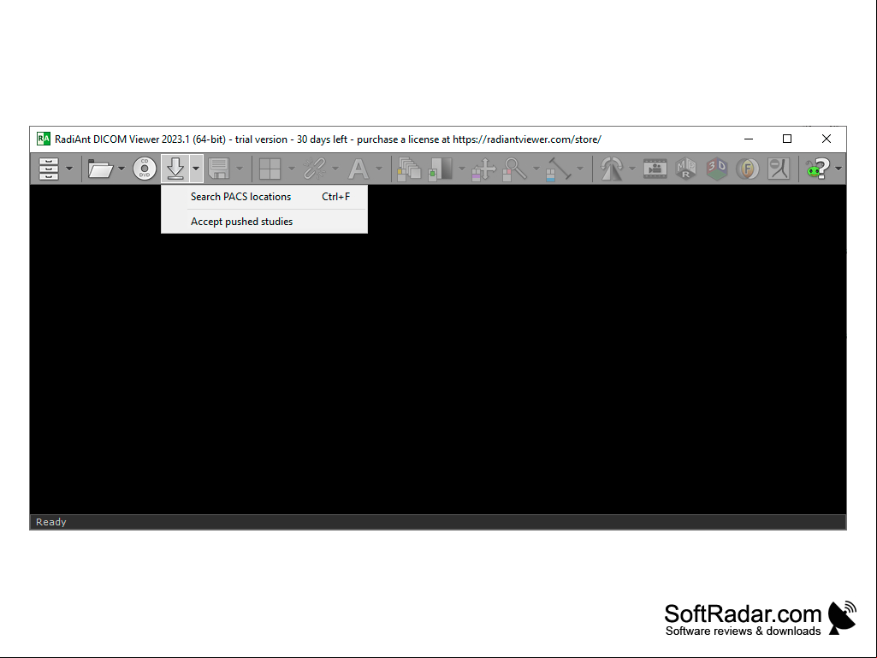Click the digital subtraction DSA icon
This screenshot has width=877, height=658.
[778, 169]
